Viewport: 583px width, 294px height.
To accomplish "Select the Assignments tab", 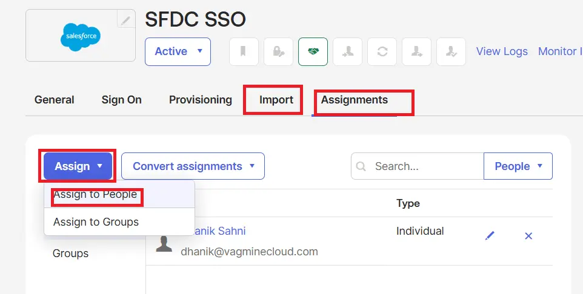I will coord(355,100).
